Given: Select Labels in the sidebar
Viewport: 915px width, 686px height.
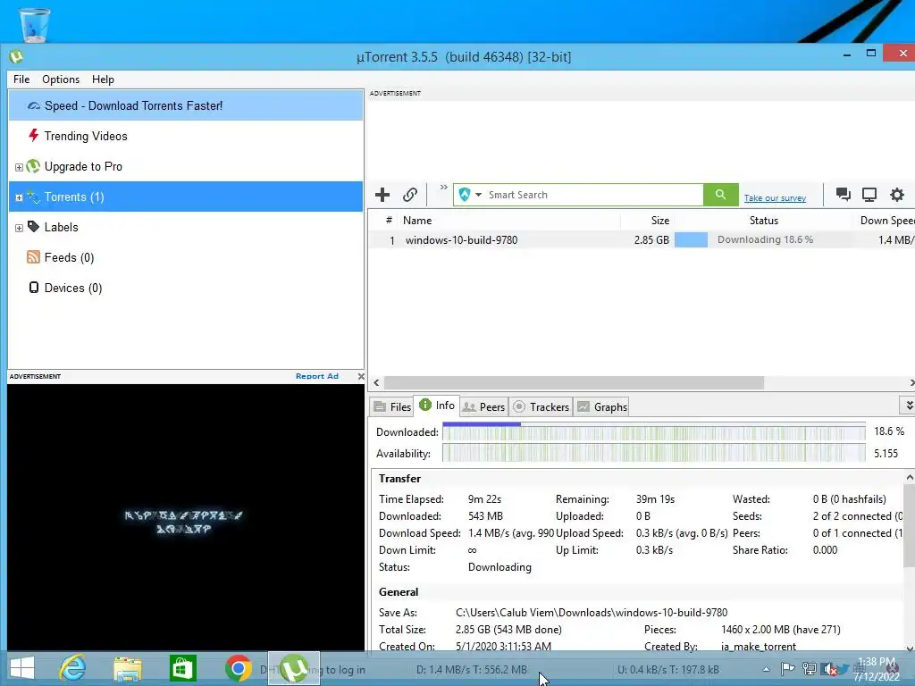Looking at the screenshot, I should [62, 227].
